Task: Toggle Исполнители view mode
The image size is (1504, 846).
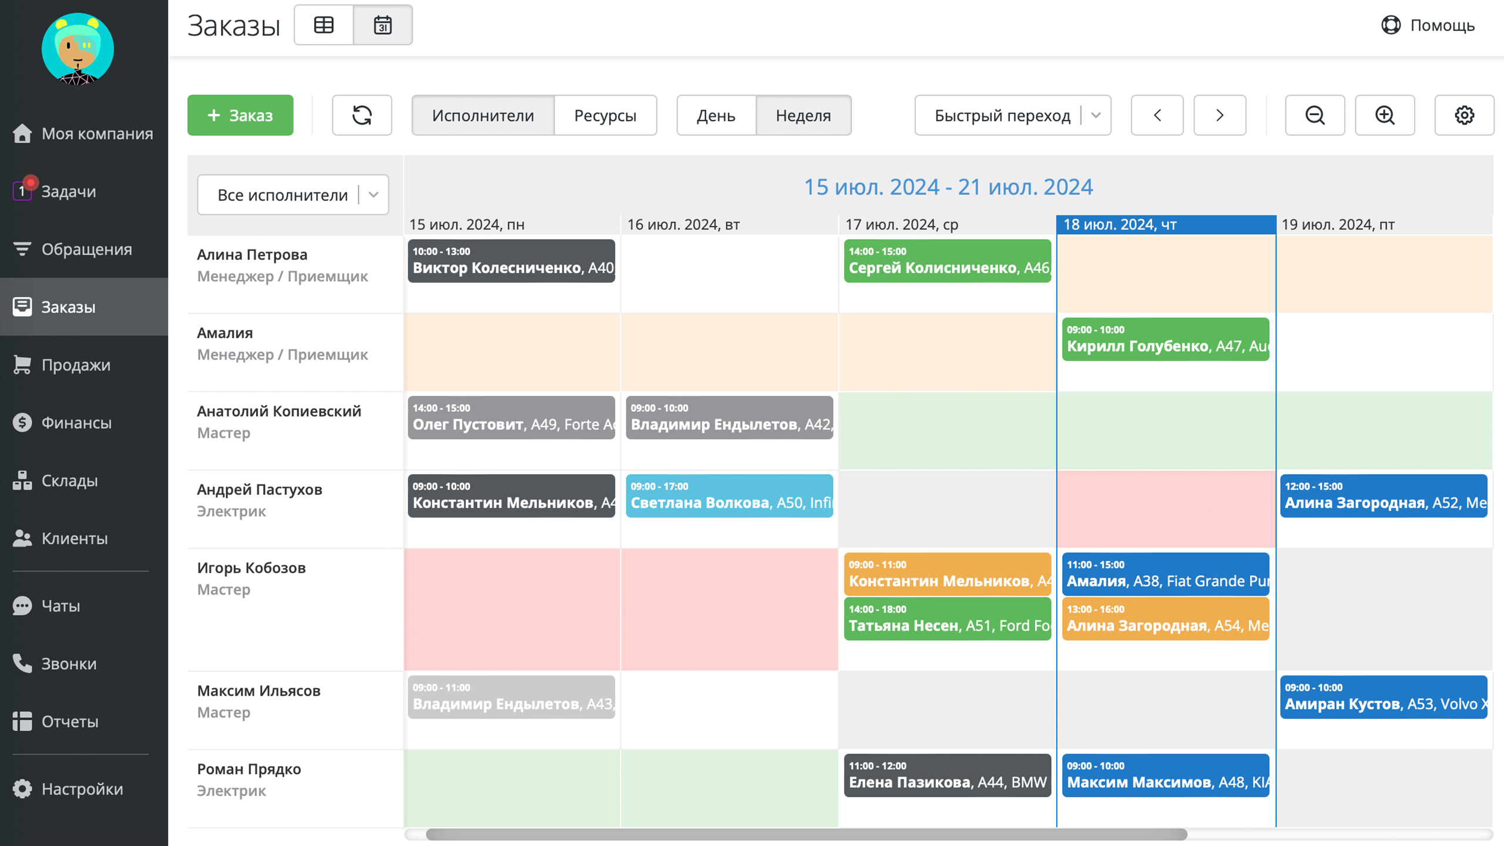Action: click(x=483, y=115)
